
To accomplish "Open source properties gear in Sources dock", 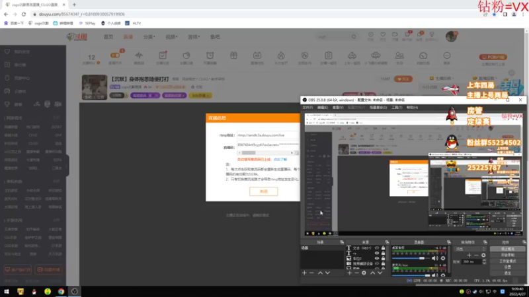I will click(x=364, y=273).
